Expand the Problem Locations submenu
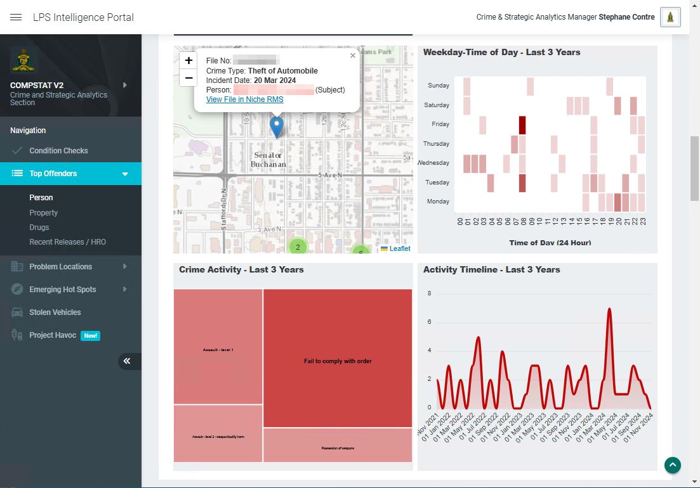The image size is (700, 488). 124,267
